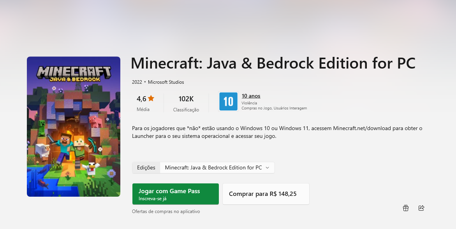Viewport: 456px width, 229px height.
Task: Click the Jogar com Game Pass button
Action: 175,194
